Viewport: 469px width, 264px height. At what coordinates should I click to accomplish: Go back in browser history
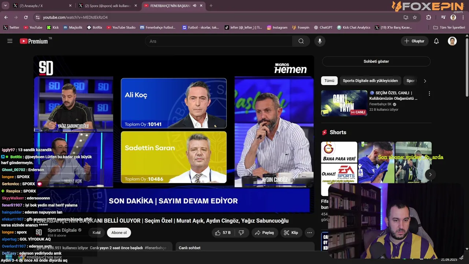coord(6,17)
